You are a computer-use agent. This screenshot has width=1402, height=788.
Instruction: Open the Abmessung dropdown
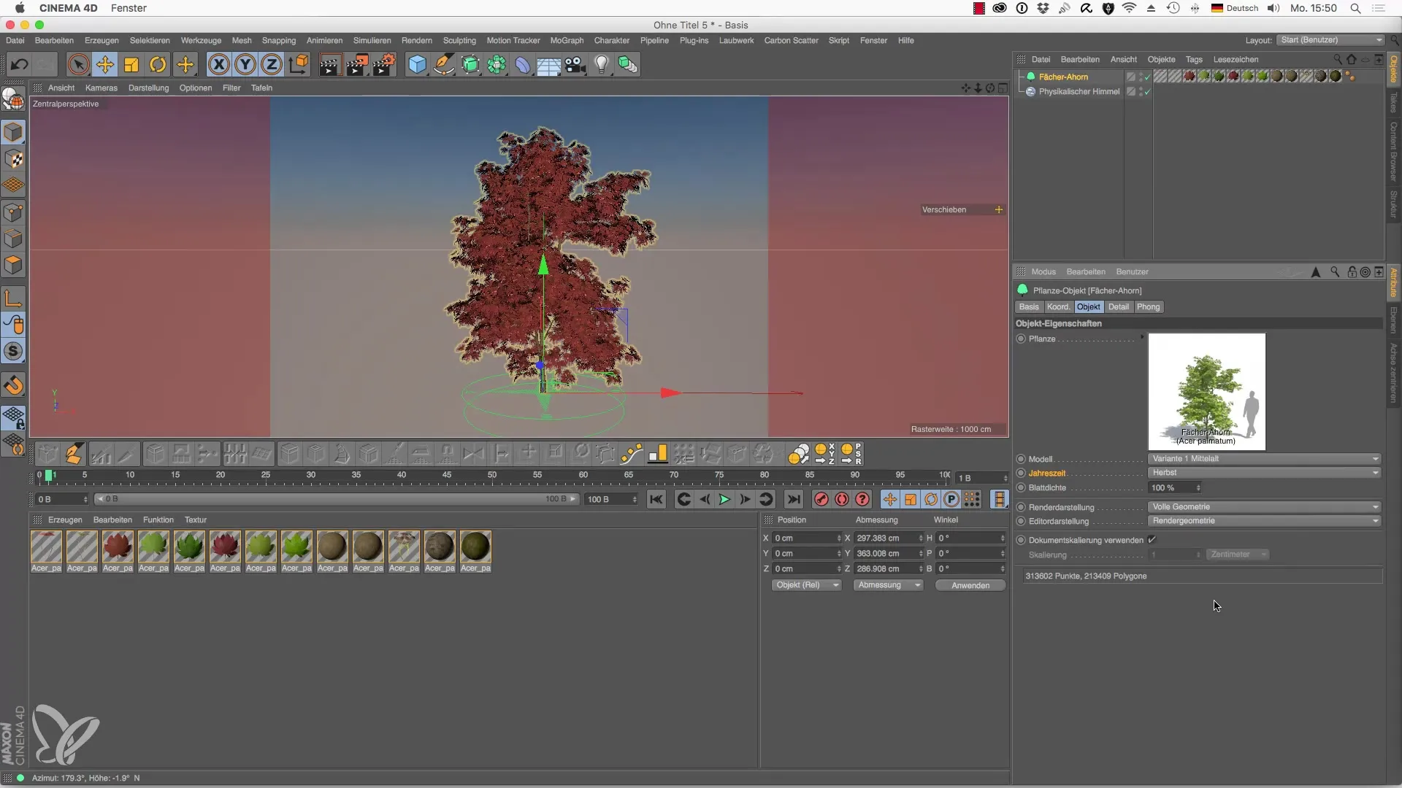[888, 585]
